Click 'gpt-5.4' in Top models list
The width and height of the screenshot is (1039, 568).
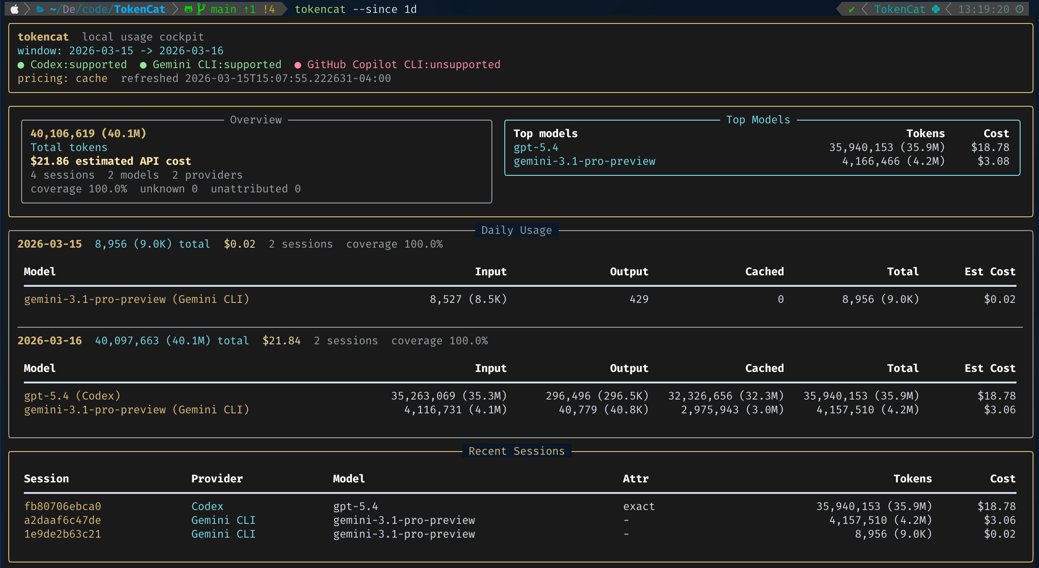536,147
